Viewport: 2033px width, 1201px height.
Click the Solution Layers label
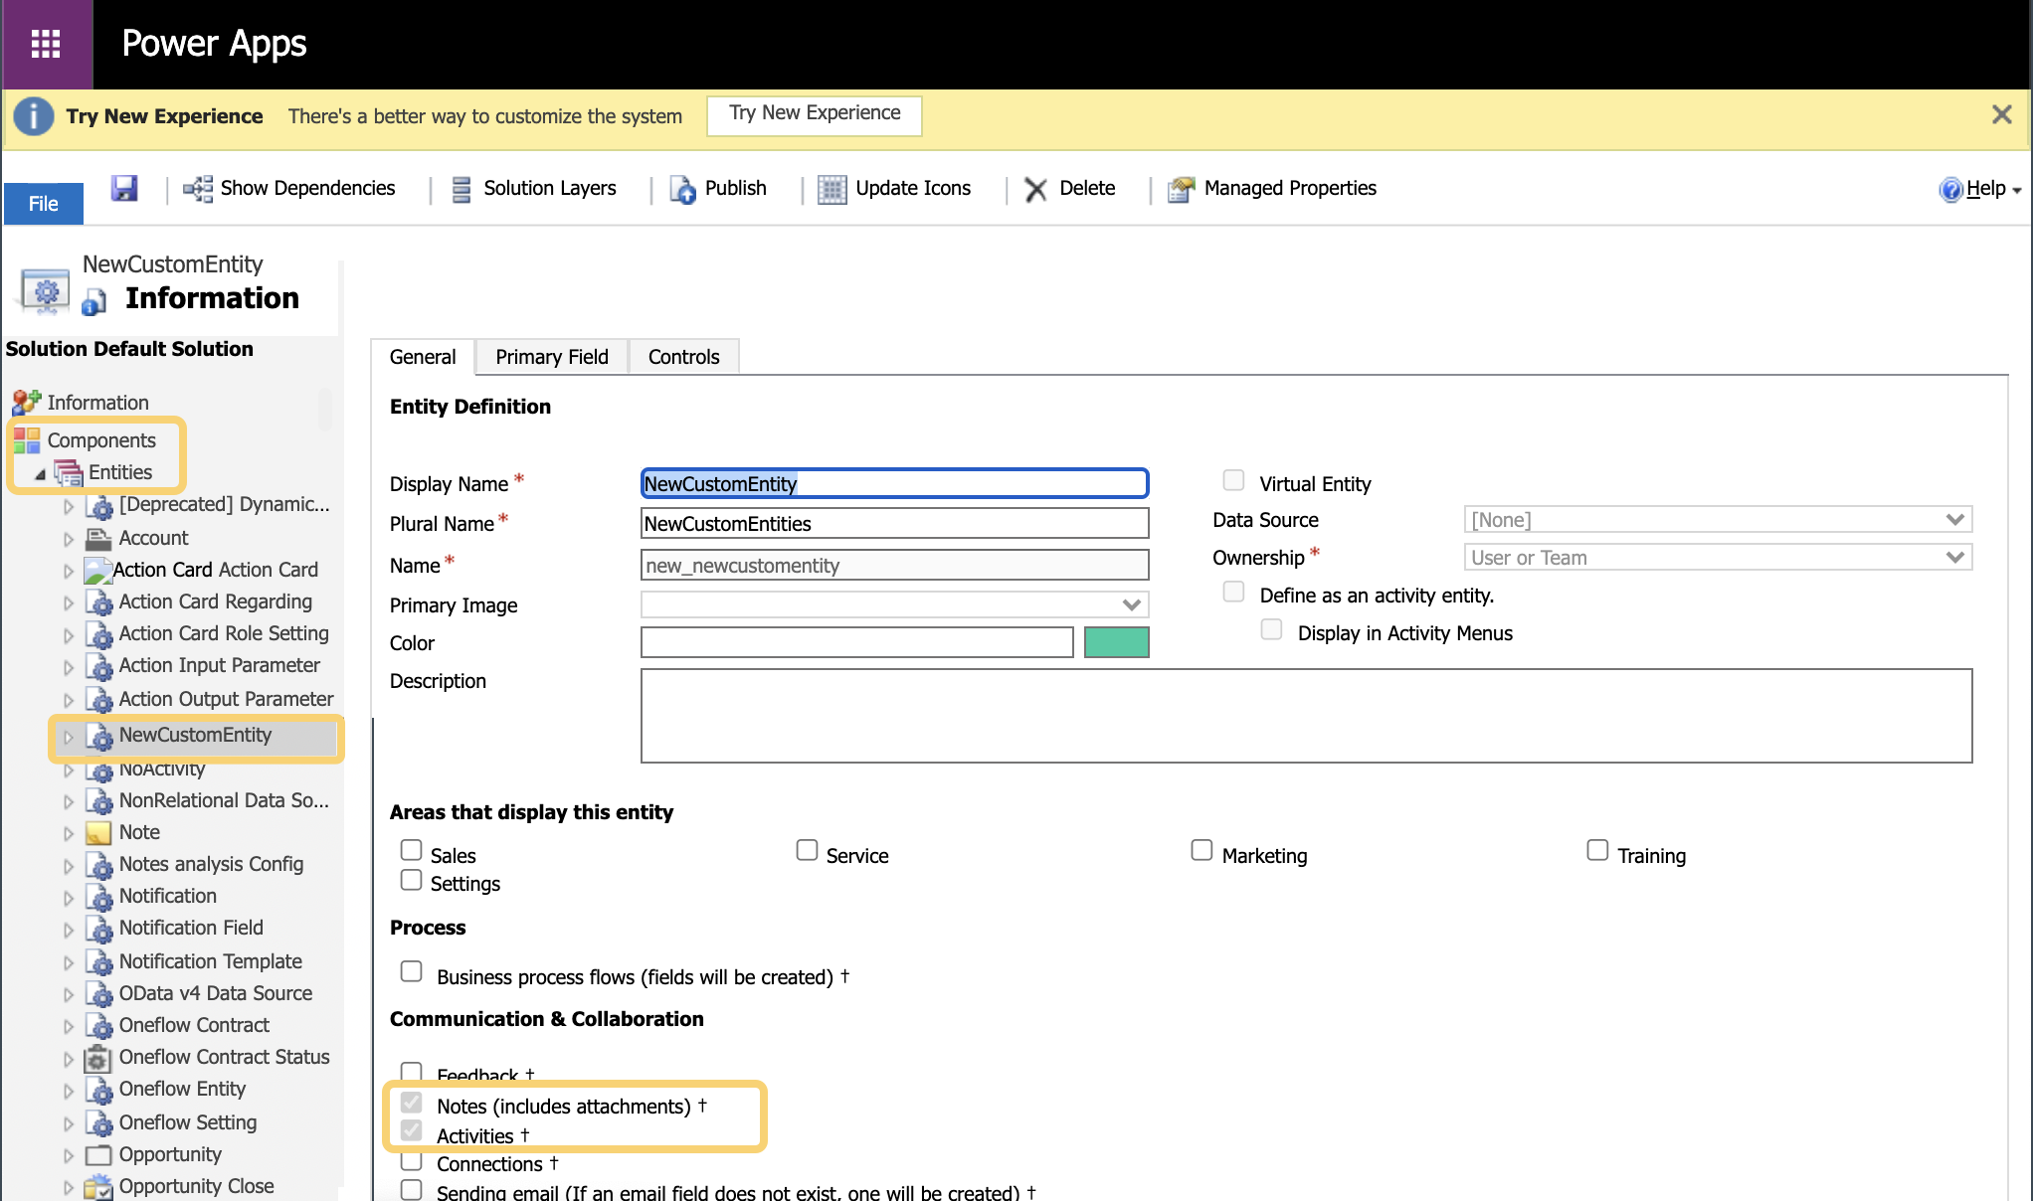pyautogui.click(x=550, y=189)
